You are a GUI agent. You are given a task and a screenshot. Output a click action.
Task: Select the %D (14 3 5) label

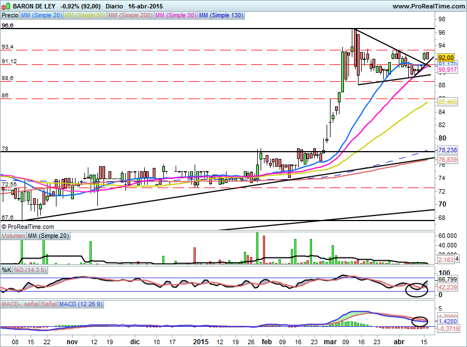click(29, 270)
